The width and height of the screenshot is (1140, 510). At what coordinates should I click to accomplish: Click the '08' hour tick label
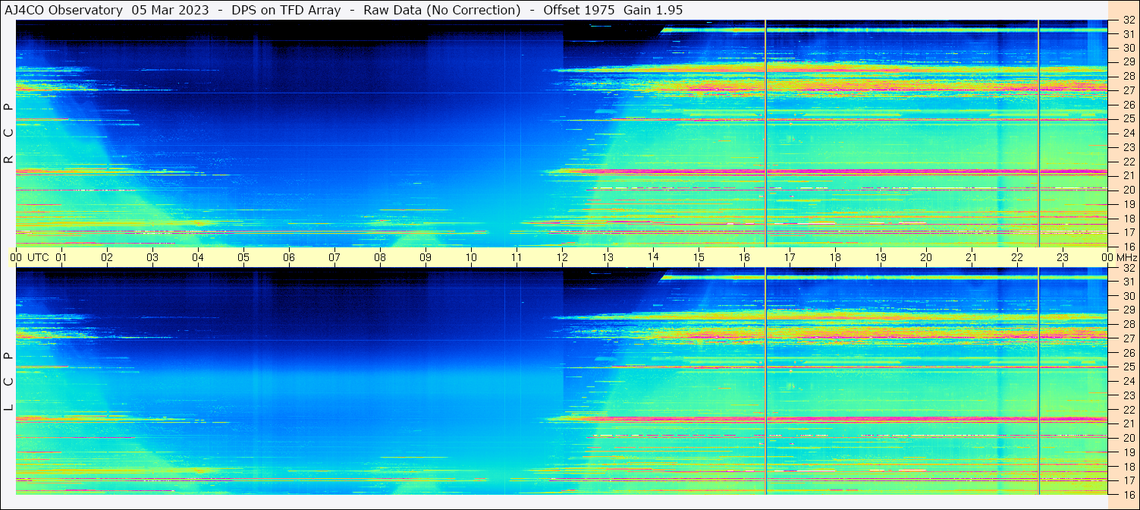pos(380,257)
